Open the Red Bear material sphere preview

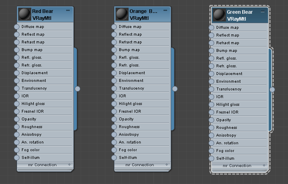point(25,14)
